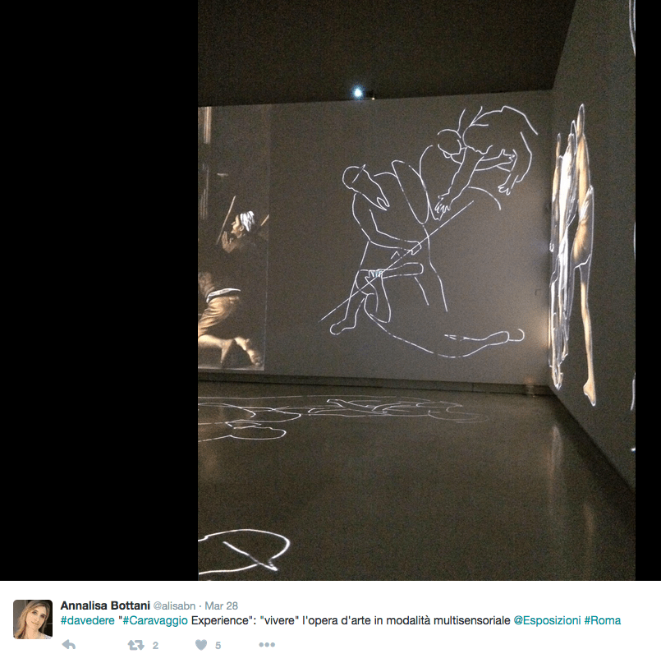Screen dimensions: 661x663
Task: Visit the @alisabn handle link
Action: click(174, 606)
